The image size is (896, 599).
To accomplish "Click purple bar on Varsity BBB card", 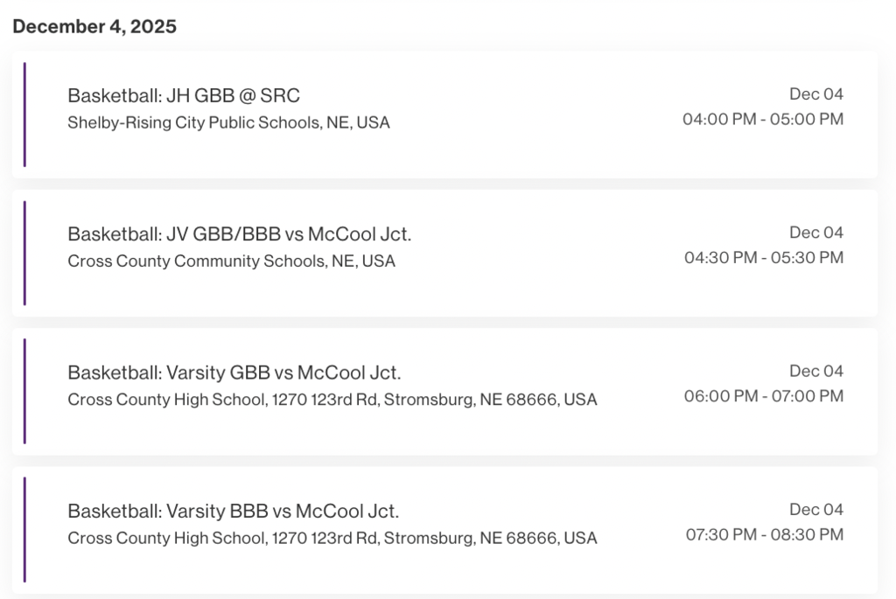I will [24, 530].
